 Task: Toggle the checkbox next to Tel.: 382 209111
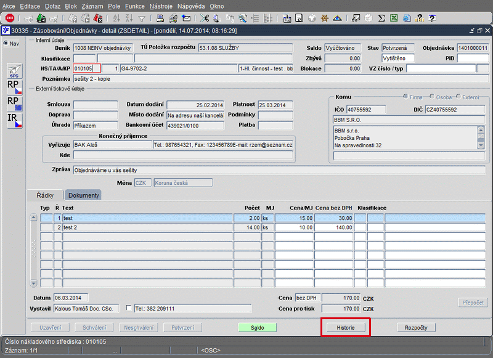129,308
